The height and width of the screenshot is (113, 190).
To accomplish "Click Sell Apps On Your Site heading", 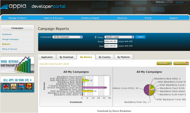I will [17, 80].
